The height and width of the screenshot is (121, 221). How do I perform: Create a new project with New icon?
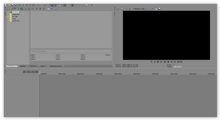(5, 5)
